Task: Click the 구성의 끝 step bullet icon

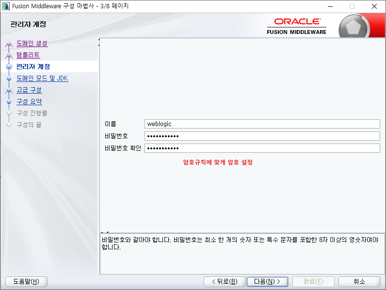Action: [9, 125]
